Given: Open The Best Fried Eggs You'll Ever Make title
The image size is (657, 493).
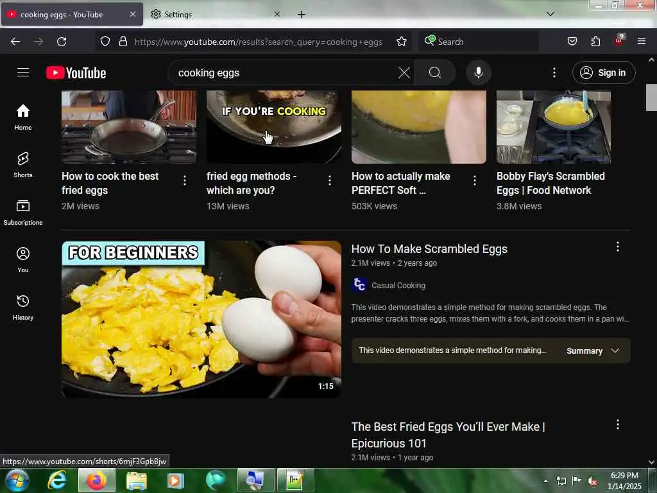Looking at the screenshot, I should (448, 435).
